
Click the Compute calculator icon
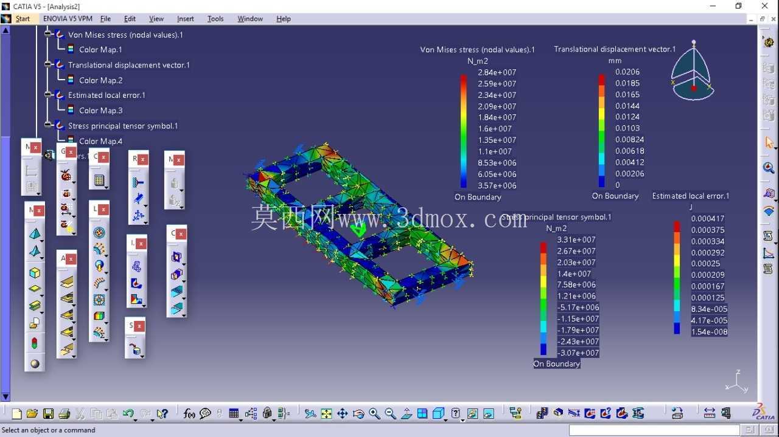tap(99, 180)
